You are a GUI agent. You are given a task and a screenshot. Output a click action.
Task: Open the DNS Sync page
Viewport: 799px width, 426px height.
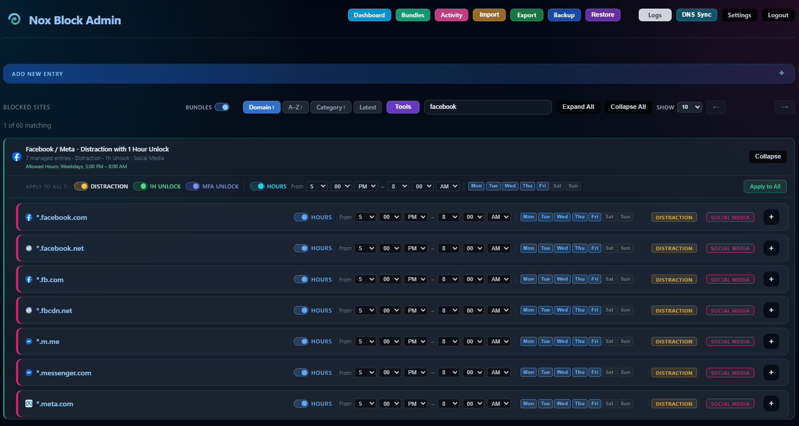pyautogui.click(x=697, y=15)
